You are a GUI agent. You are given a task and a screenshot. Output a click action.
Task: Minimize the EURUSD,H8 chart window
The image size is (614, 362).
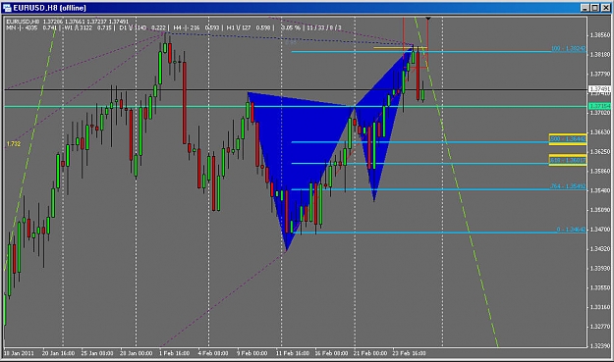click(x=585, y=8)
